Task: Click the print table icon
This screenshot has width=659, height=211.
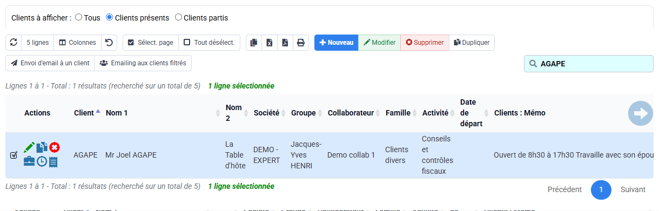Action: pos(301,43)
